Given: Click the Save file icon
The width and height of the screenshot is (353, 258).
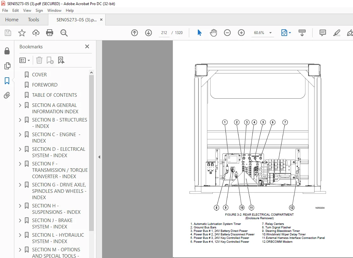Looking at the screenshot, I should pyautogui.click(x=8, y=33).
